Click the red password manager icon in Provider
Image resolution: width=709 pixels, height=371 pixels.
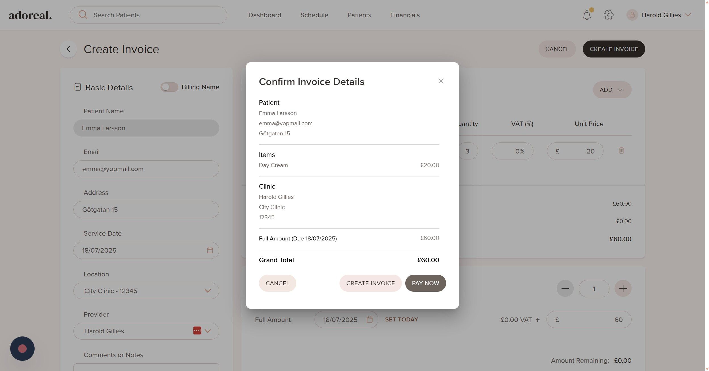[197, 331]
